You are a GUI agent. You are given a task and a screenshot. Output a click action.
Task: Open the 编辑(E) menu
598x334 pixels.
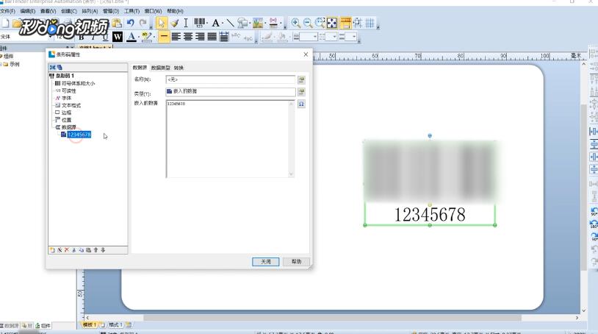(27, 11)
